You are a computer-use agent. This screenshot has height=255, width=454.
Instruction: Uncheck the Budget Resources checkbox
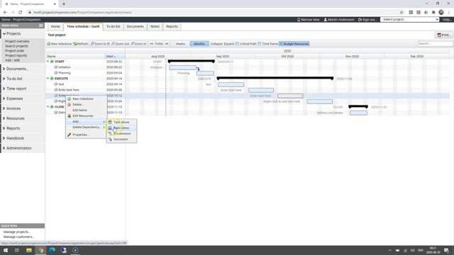tap(281, 44)
